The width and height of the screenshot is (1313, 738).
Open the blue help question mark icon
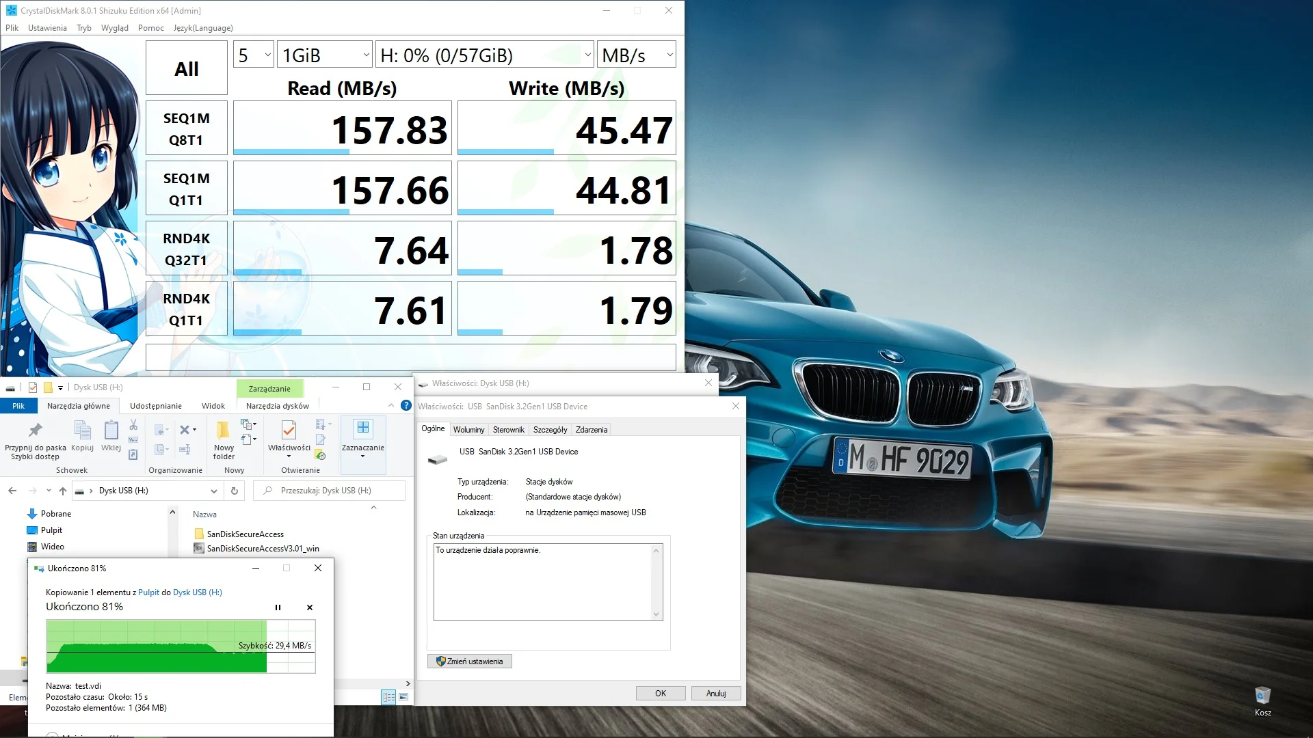(x=406, y=405)
